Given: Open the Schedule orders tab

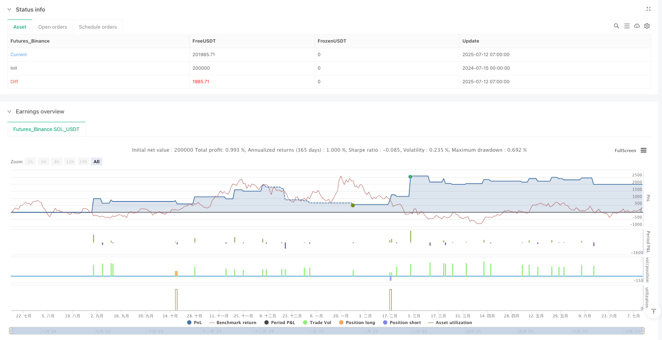Looking at the screenshot, I should 98,27.
